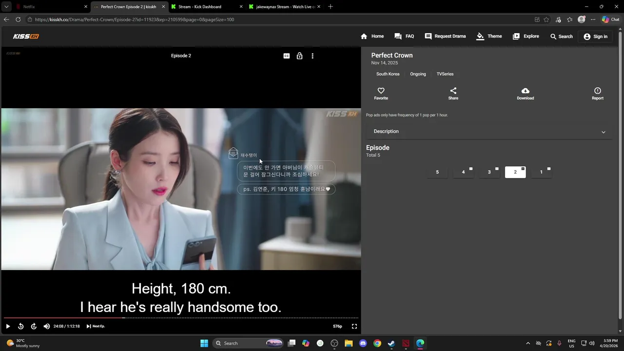Click the TVSeries type tag
Screen dimensions: 624x351
[x=445, y=74]
